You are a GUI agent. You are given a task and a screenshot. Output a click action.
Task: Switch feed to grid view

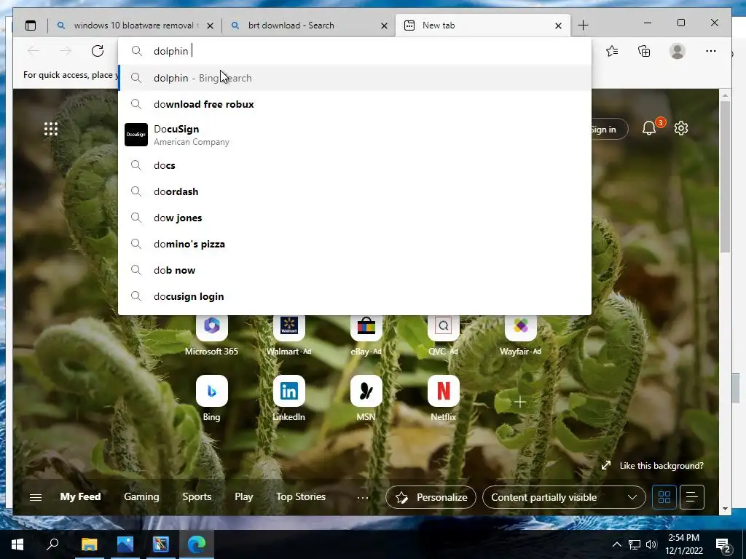664,497
